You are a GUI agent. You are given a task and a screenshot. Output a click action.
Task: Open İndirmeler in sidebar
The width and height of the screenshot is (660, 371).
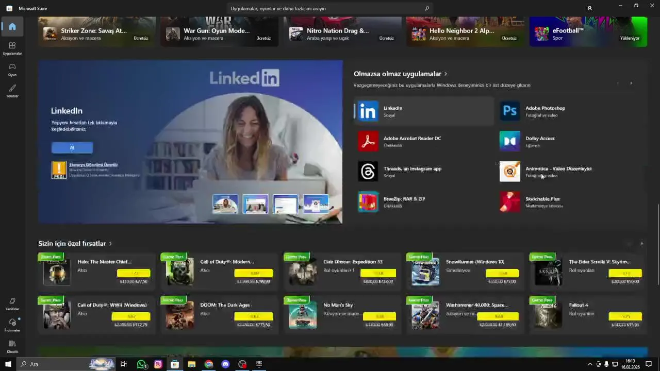click(12, 325)
